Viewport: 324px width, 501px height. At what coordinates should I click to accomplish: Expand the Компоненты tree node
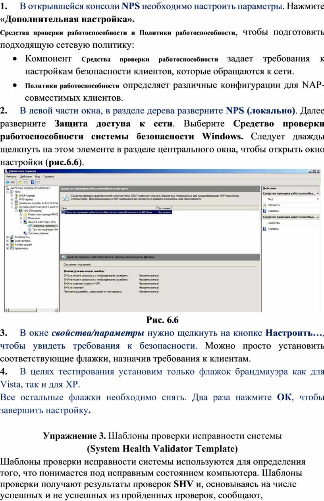pos(8,237)
